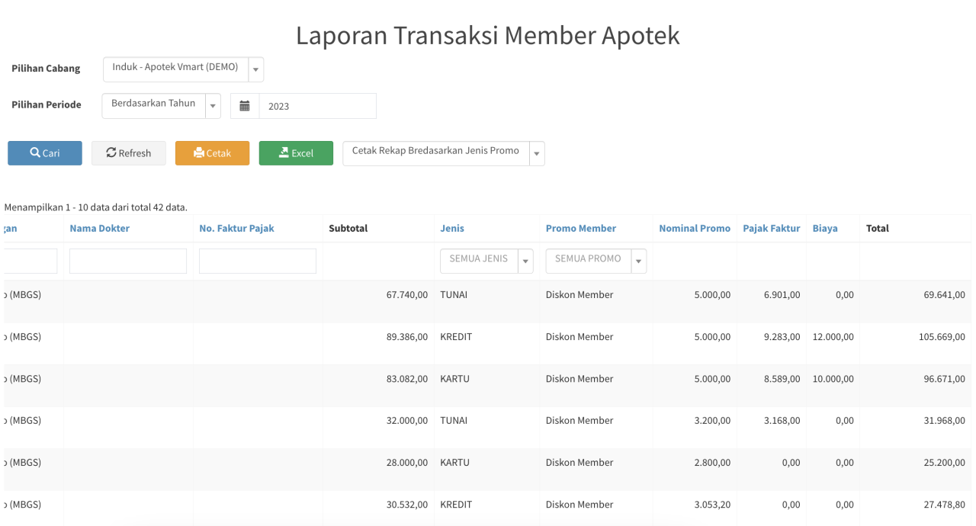Image resolution: width=976 pixels, height=526 pixels.
Task: Click the calendar icon beside year field
Action: click(245, 106)
